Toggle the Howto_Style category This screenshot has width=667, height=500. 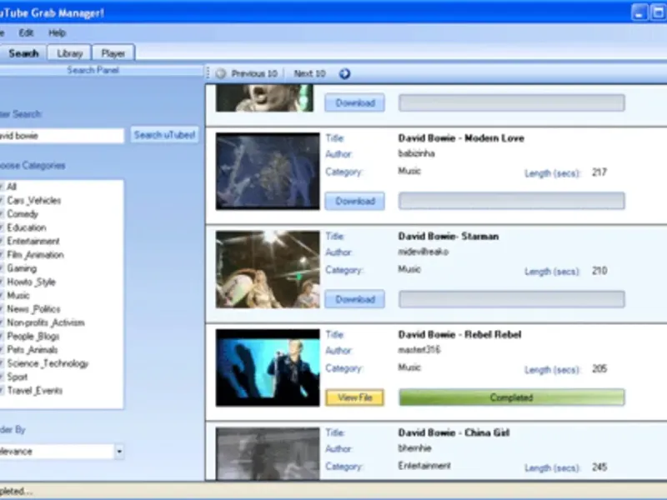(31, 282)
